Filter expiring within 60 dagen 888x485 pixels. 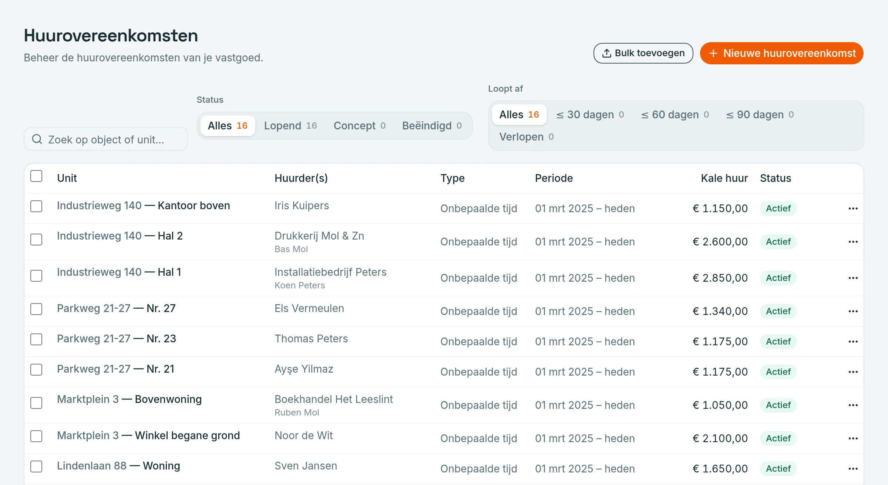pyautogui.click(x=675, y=115)
